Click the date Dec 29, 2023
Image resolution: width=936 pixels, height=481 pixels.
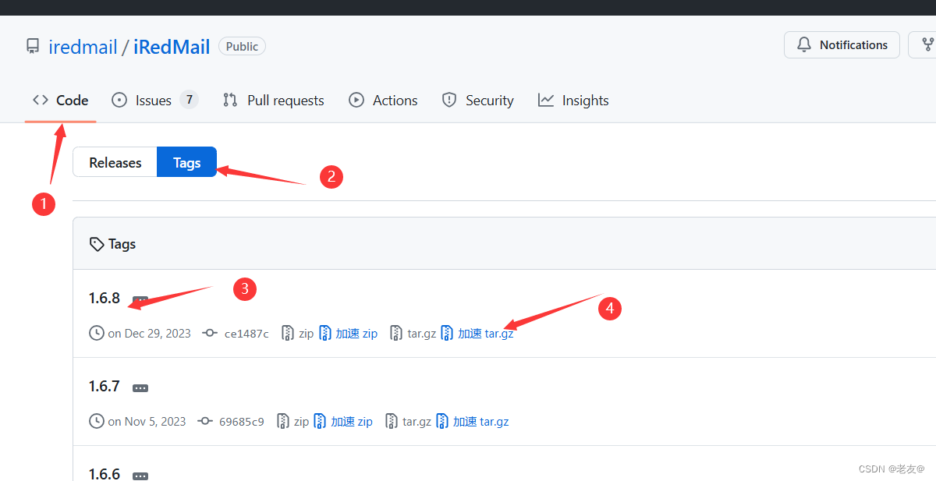[158, 333]
